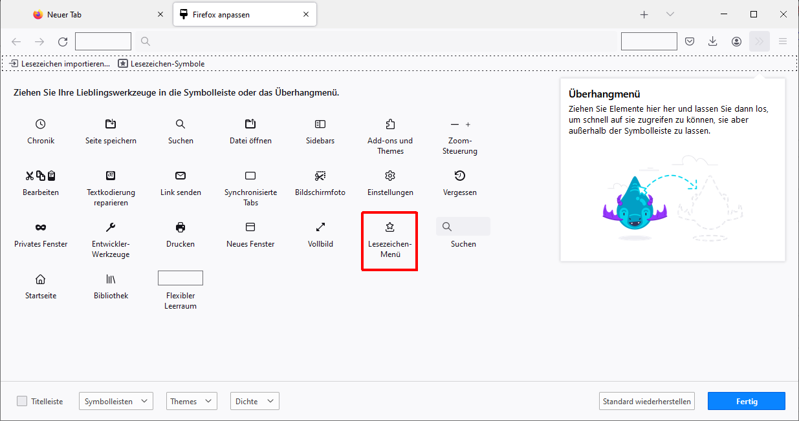Select the Entwickler-Werkzeuge wrench icon
This screenshot has height=421, width=799.
[111, 227]
